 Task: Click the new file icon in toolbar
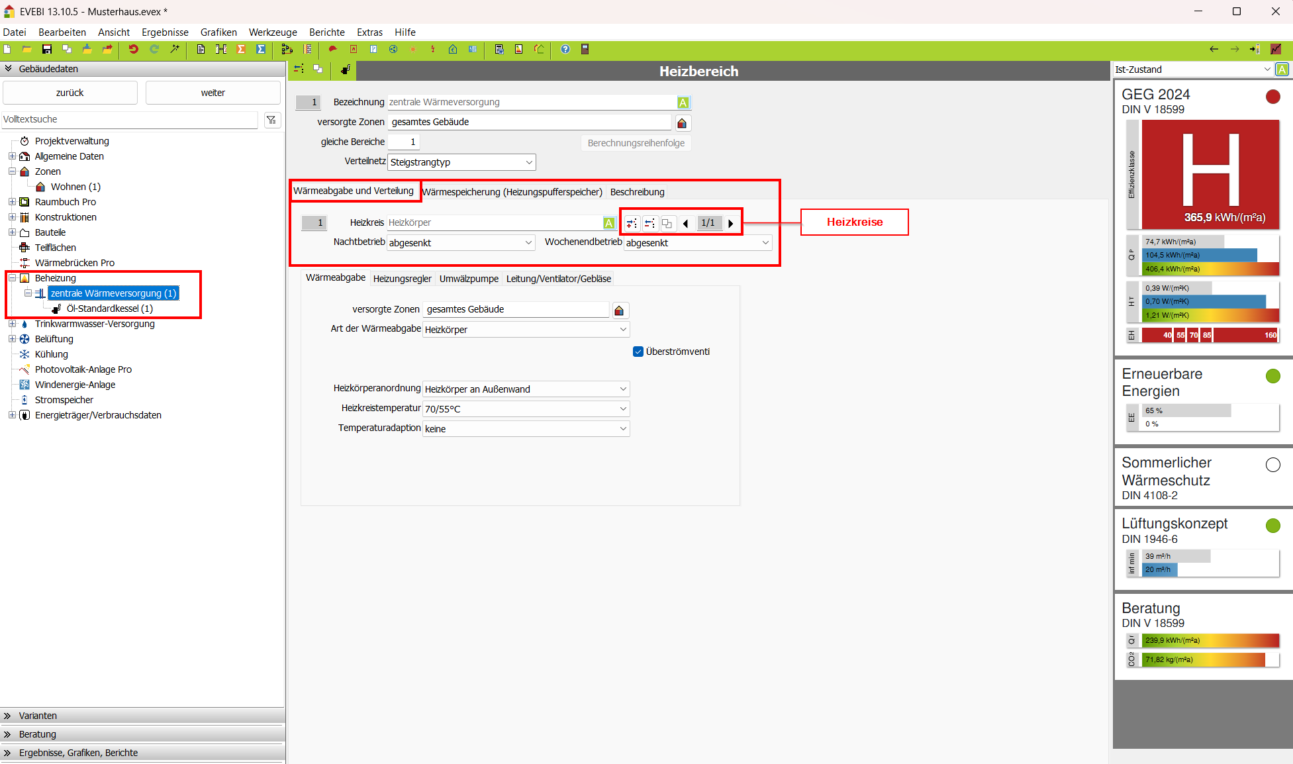[x=7, y=50]
